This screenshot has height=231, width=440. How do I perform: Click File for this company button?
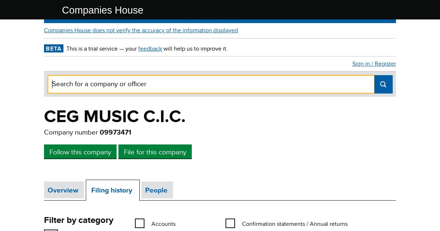coord(155,152)
